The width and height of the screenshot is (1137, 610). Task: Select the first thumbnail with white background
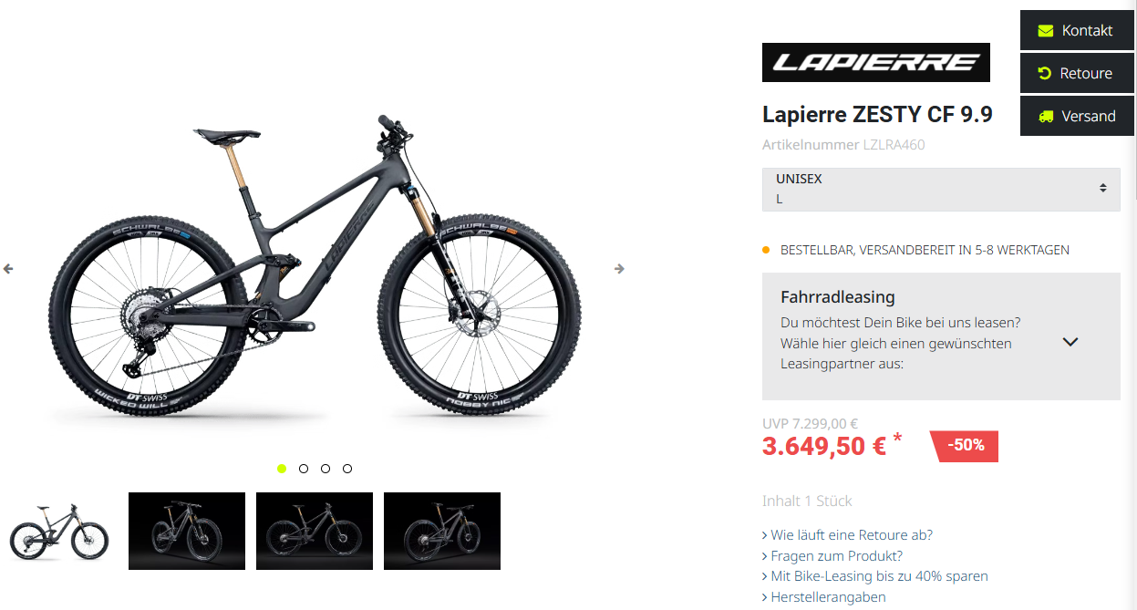(x=59, y=531)
